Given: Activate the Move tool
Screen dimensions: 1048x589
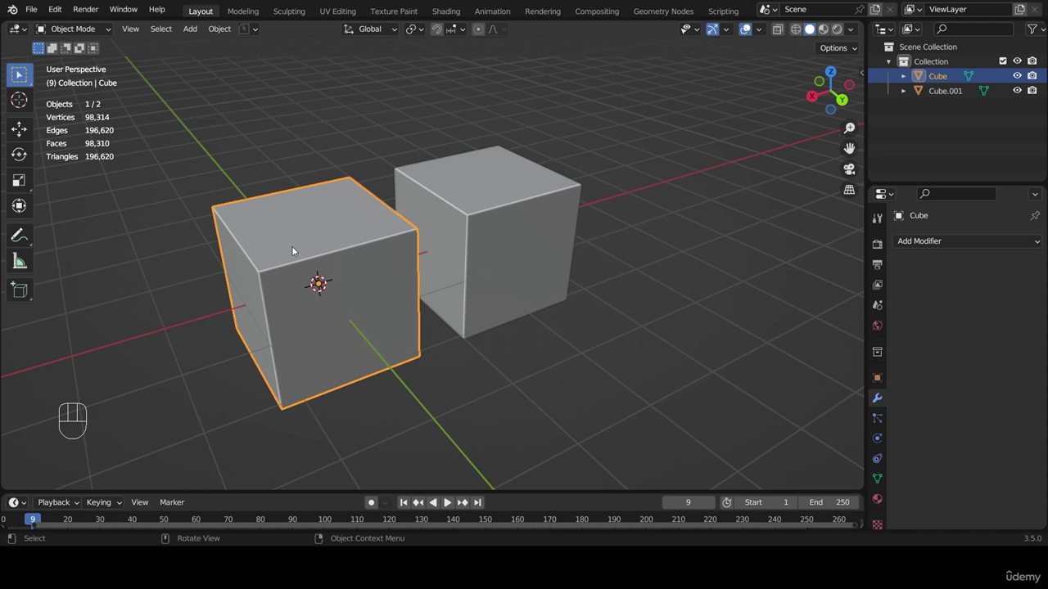Looking at the screenshot, I should pos(20,129).
